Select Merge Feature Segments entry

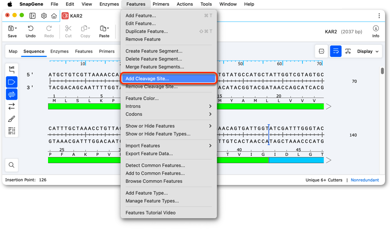click(x=169, y=67)
